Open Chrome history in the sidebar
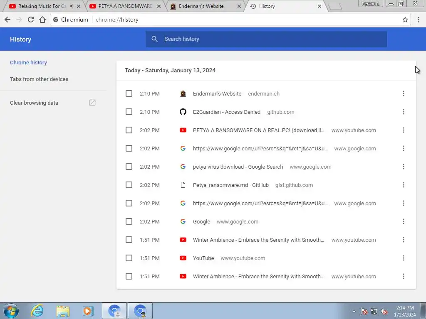The image size is (426, 319). 29,62
